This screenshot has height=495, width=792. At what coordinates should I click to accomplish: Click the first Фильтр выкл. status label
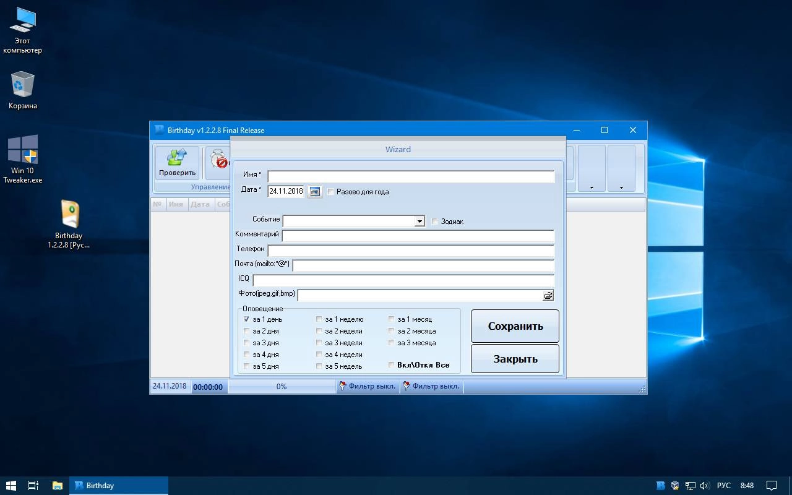tap(372, 386)
